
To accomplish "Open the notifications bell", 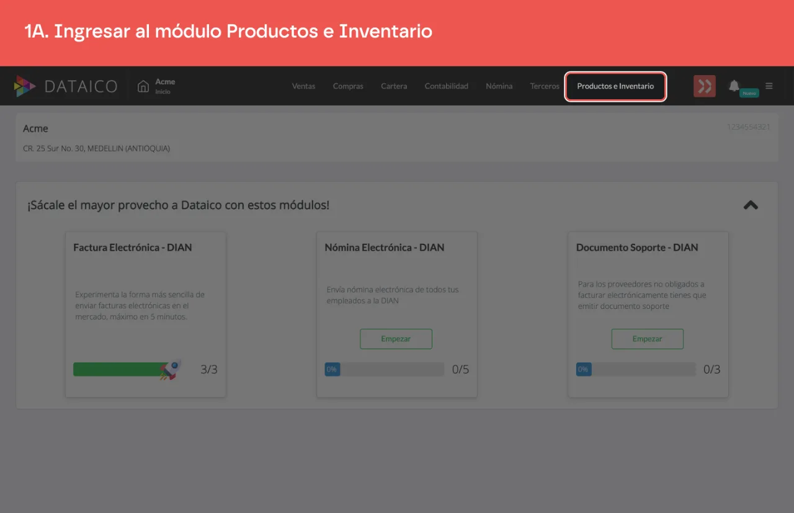I will point(734,86).
